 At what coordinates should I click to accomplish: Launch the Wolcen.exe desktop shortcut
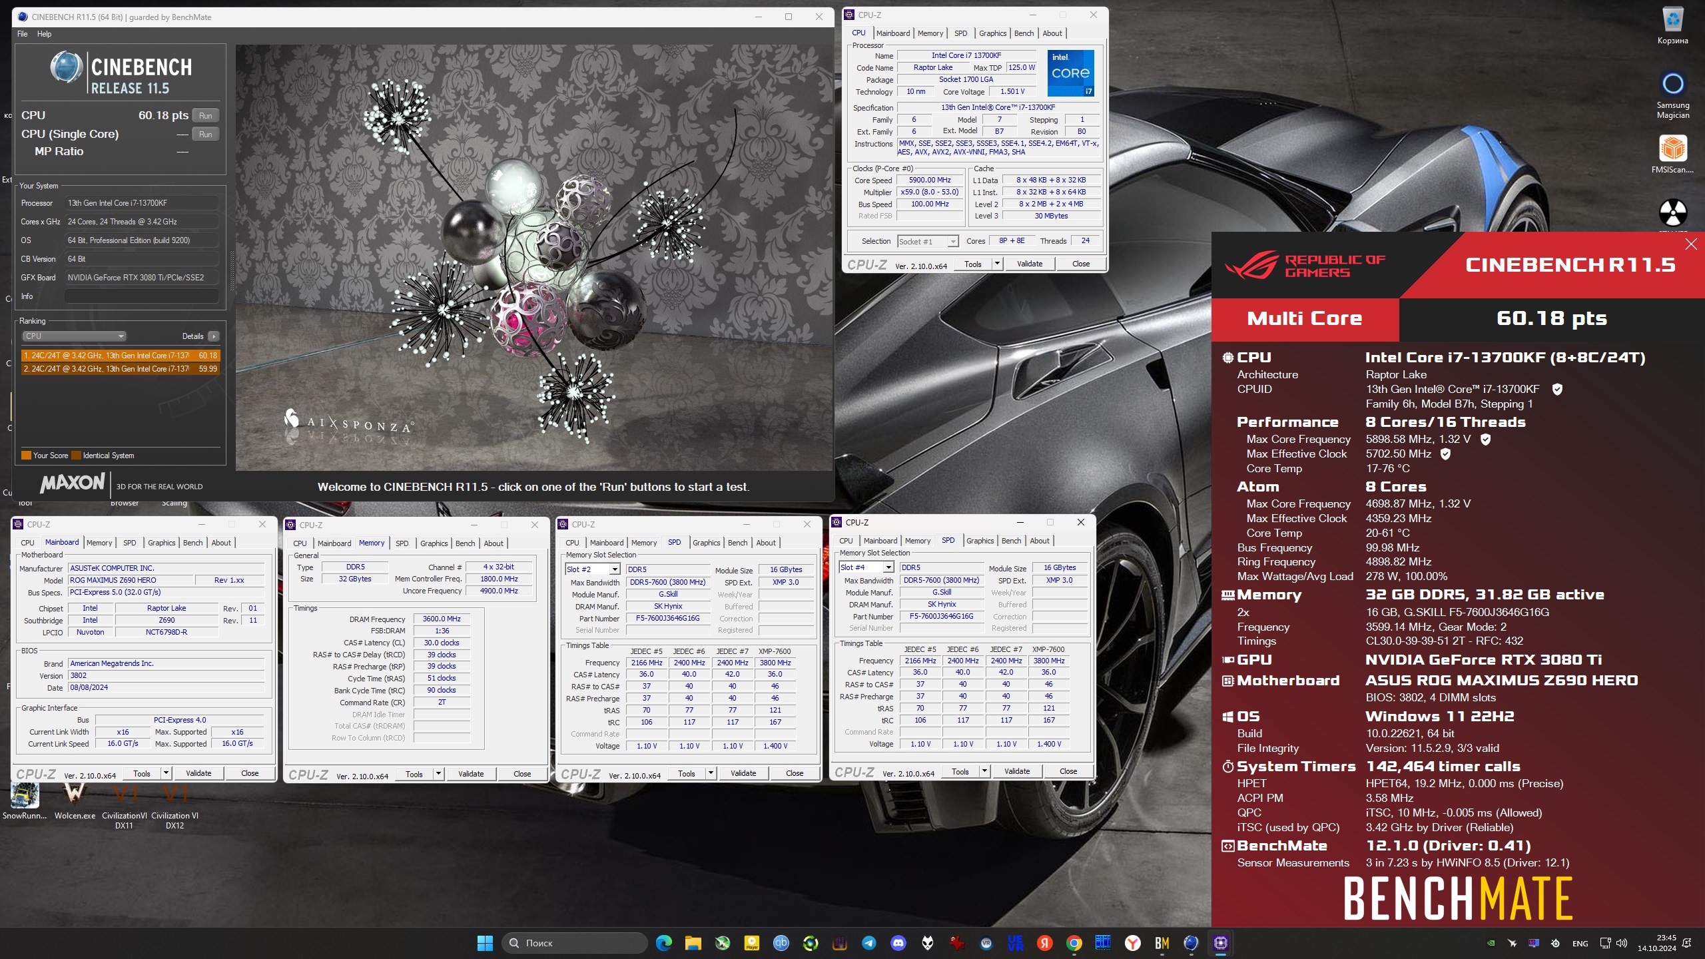(x=75, y=801)
